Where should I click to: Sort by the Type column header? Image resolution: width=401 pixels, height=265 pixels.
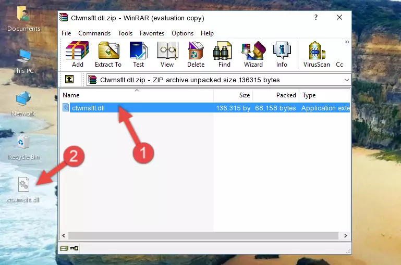pos(324,95)
